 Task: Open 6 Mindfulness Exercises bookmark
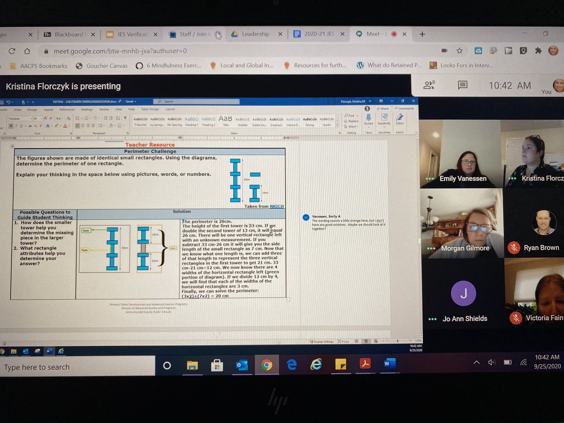(169, 66)
